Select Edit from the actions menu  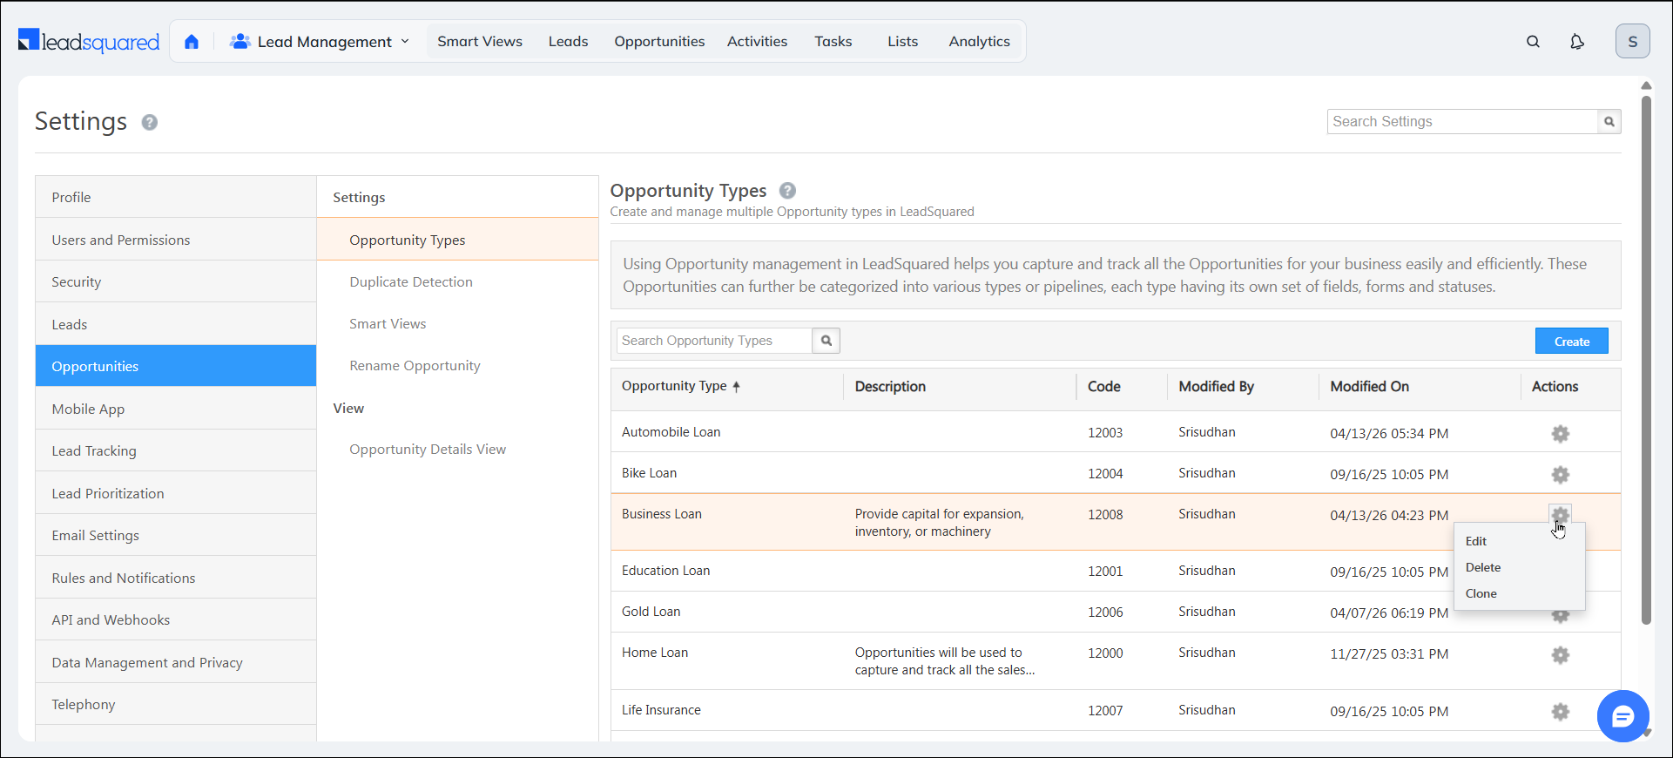1475,541
